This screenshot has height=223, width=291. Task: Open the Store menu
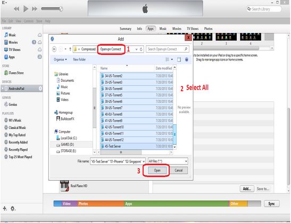(x=39, y=21)
